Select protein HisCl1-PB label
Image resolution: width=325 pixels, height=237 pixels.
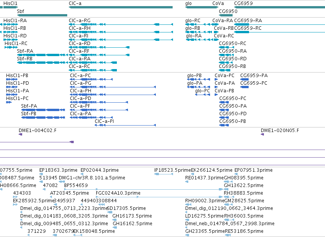pos(17,76)
